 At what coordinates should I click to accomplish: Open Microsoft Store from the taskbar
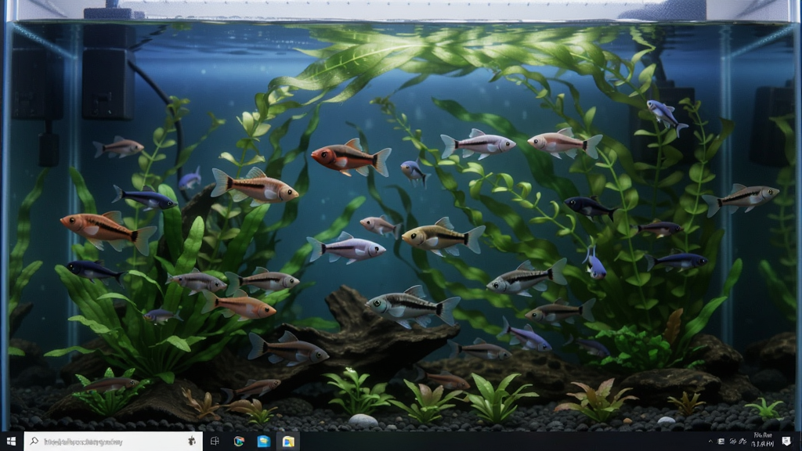point(263,442)
